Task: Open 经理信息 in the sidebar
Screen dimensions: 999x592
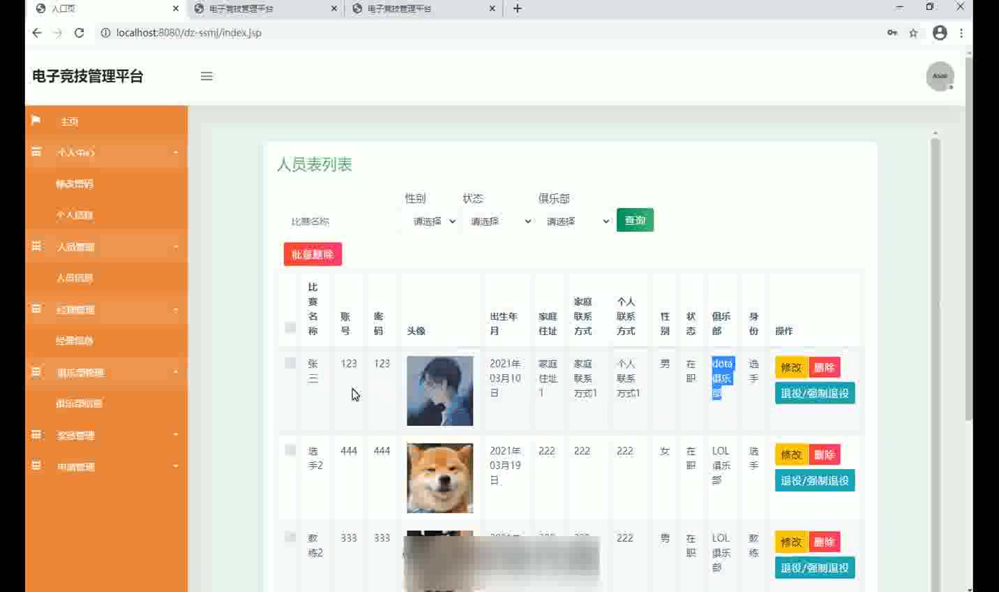Action: tap(75, 341)
